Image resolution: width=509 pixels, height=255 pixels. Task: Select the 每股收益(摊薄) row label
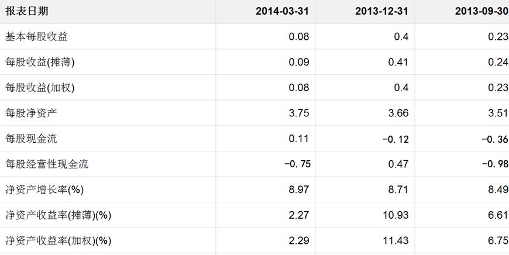coord(40,62)
